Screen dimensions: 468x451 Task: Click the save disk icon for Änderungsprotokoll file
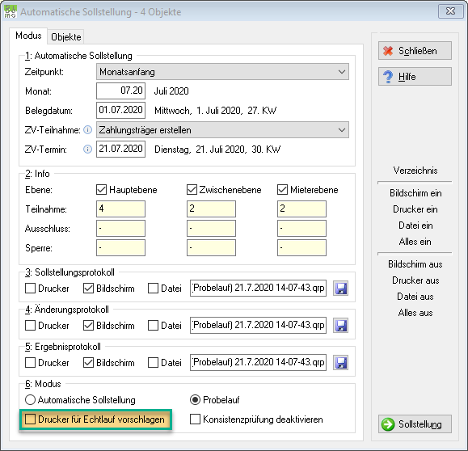pyautogui.click(x=340, y=326)
